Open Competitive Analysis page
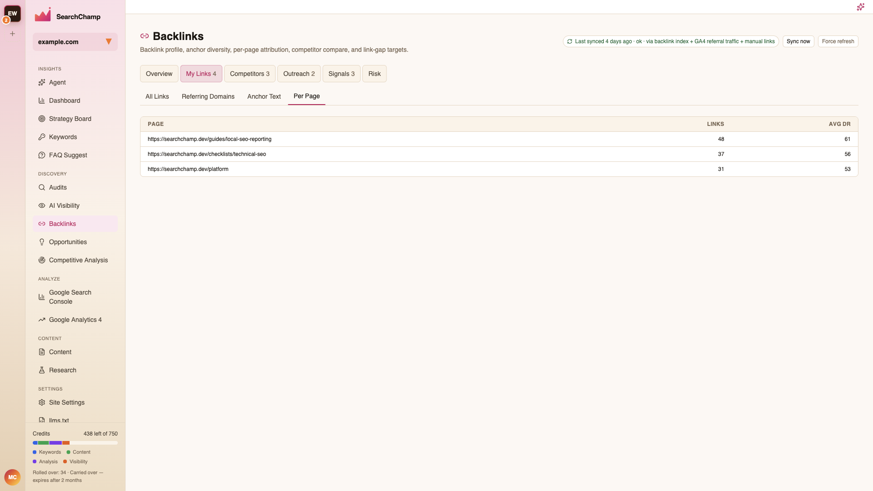873x491 pixels. click(75, 260)
